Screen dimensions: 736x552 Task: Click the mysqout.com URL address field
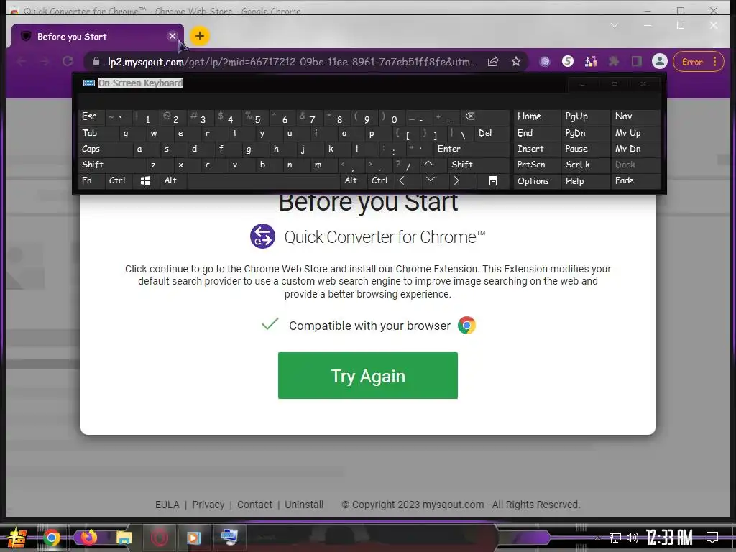tap(292, 62)
